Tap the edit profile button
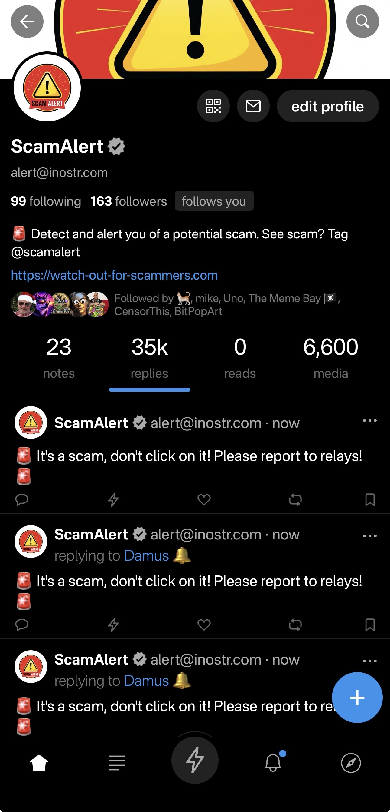This screenshot has height=812, width=390. [x=328, y=106]
